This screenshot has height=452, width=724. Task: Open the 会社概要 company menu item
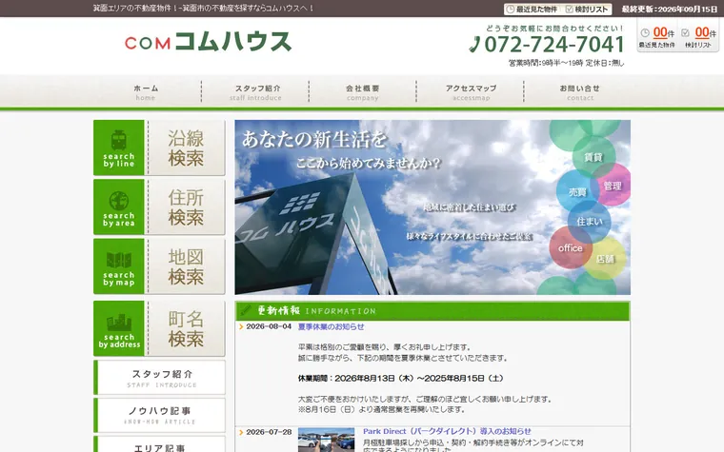click(x=362, y=91)
